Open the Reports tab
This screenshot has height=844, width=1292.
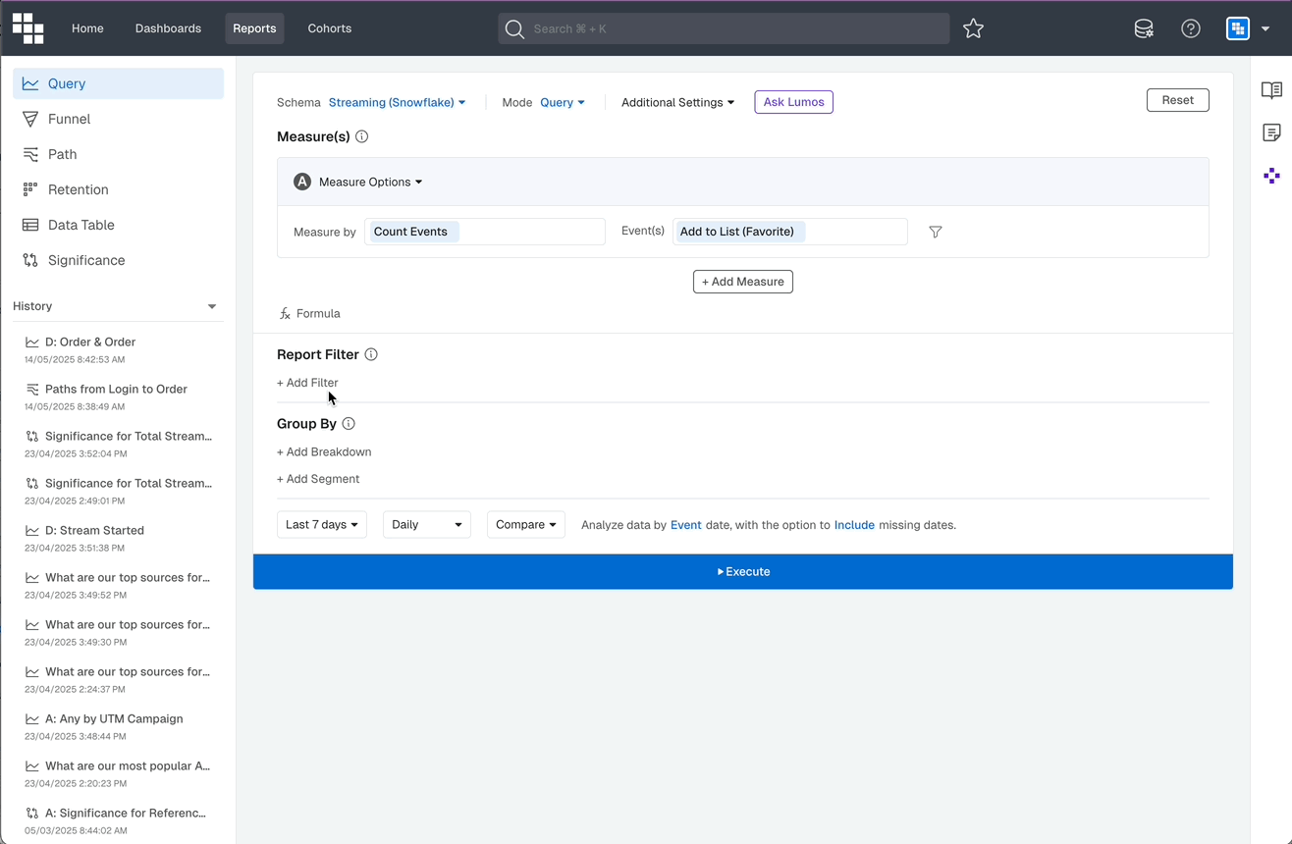click(x=254, y=28)
